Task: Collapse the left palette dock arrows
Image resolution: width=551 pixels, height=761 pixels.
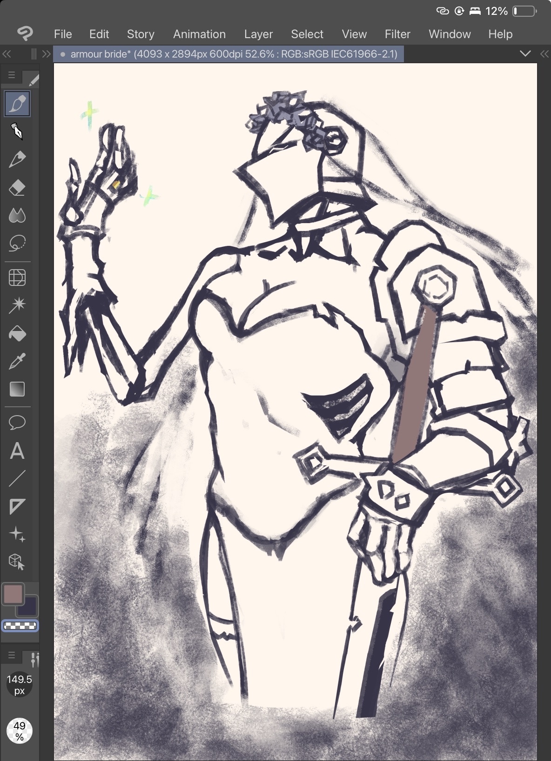Action: click(x=7, y=54)
